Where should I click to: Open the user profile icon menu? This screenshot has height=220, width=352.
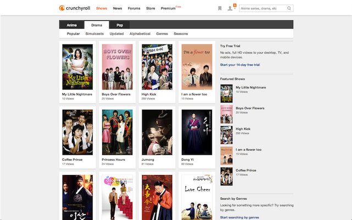230,9
